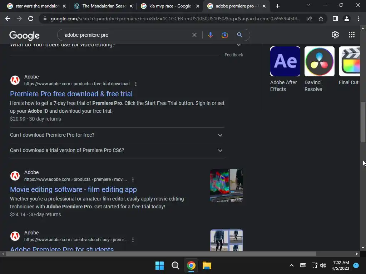Click the scroll-down arrow of scrollbar

coord(363,248)
